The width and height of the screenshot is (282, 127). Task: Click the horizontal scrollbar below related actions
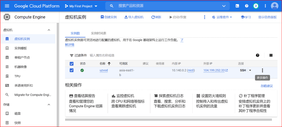[x=168, y=120]
